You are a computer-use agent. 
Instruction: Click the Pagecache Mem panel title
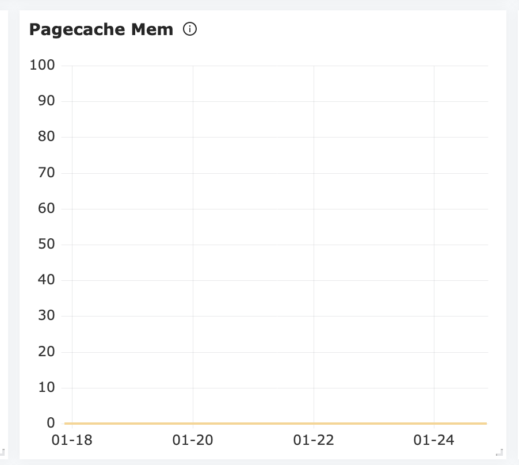point(101,29)
